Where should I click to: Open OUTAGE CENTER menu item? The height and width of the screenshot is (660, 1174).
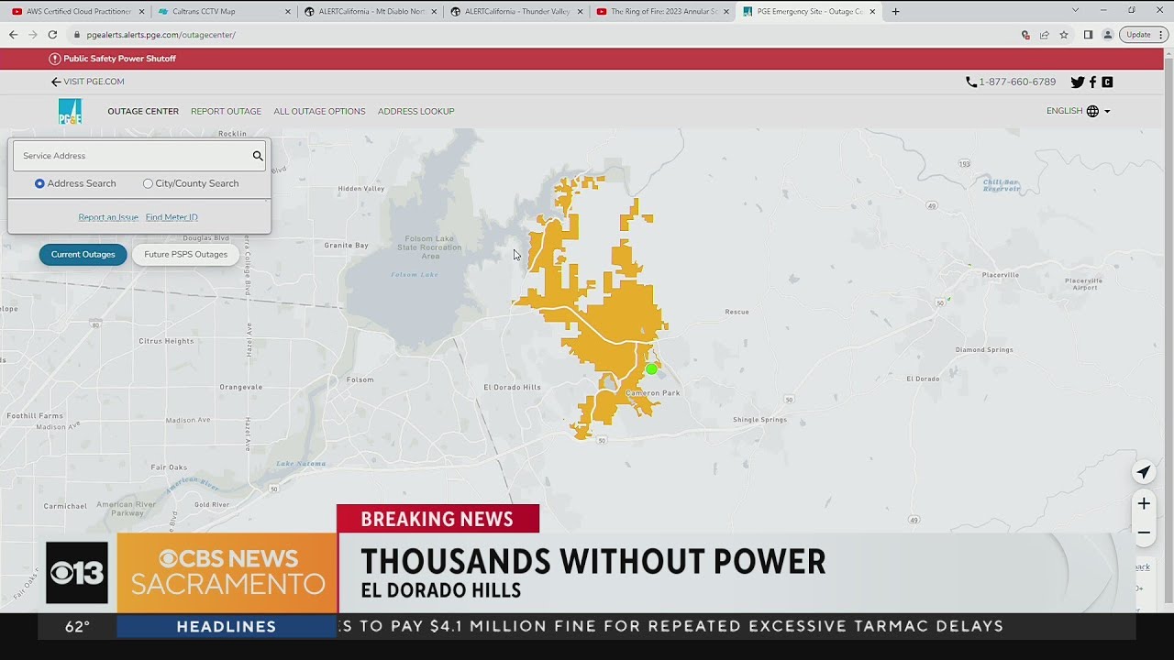[143, 112]
